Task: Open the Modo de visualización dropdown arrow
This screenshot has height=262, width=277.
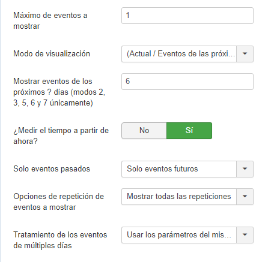Action: point(245,54)
